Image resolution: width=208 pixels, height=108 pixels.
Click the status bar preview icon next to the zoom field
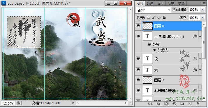[18, 103]
